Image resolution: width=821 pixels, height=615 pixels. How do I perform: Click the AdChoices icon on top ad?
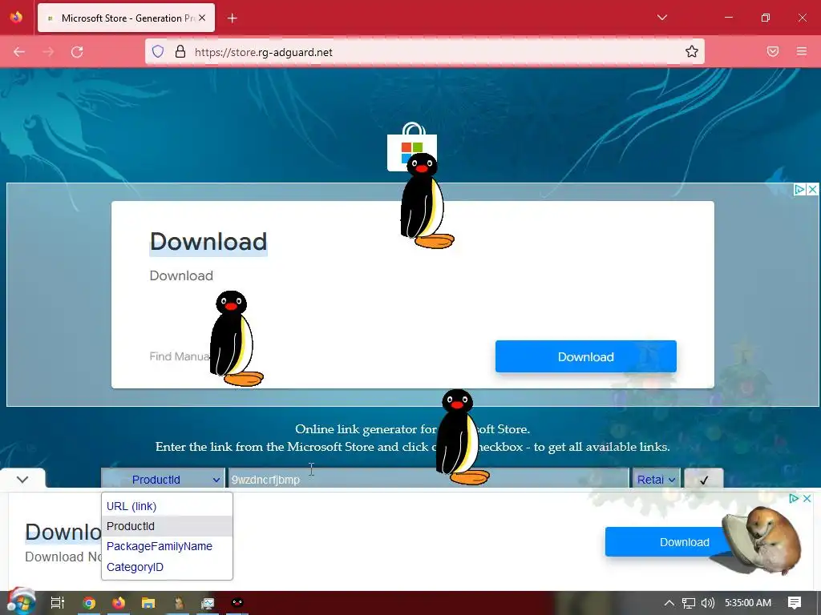pyautogui.click(x=799, y=189)
